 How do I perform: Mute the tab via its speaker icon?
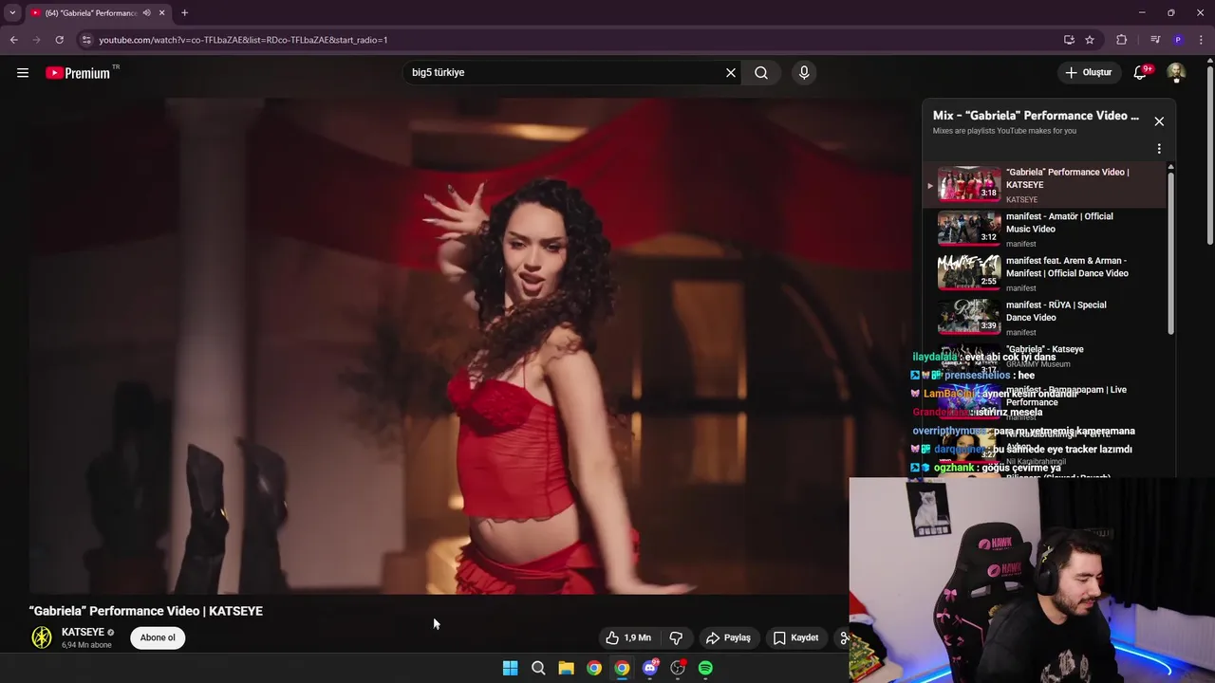click(146, 13)
